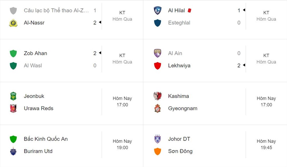Click the red Lekhwiya shield

pos(157,66)
